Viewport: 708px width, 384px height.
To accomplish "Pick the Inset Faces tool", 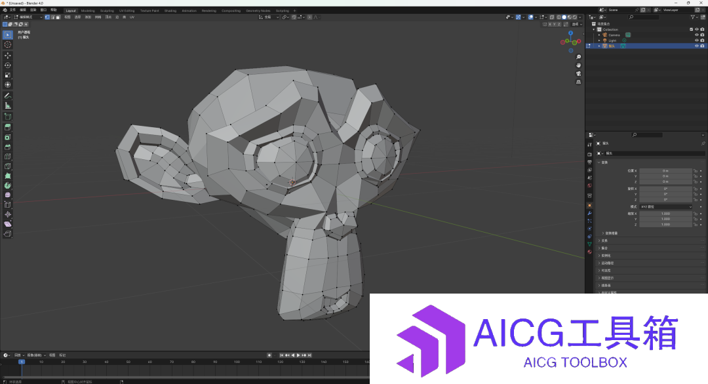I will pos(8,137).
